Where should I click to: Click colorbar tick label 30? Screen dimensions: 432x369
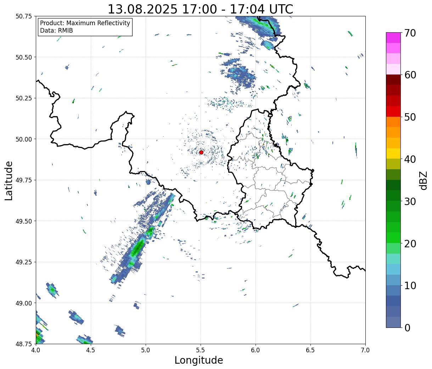point(410,201)
